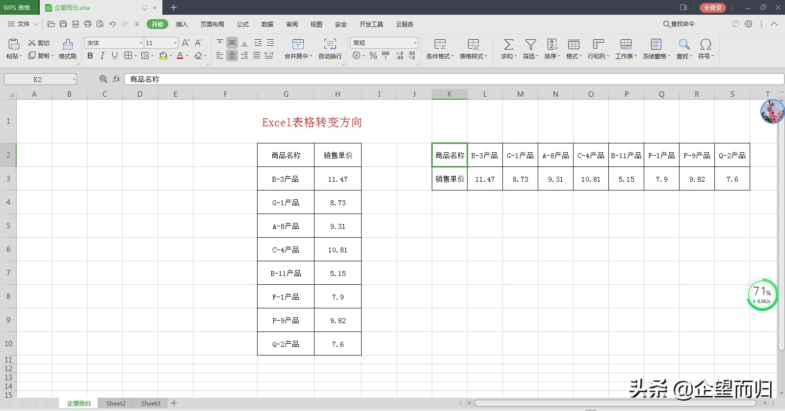Switch to the 视图 ribbon tab
This screenshot has height=411, width=785.
[x=316, y=24]
